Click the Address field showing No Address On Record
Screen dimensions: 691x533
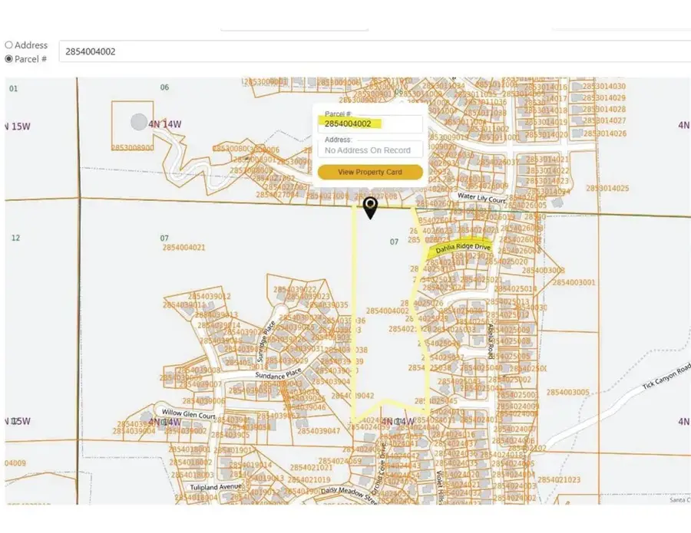tap(369, 150)
